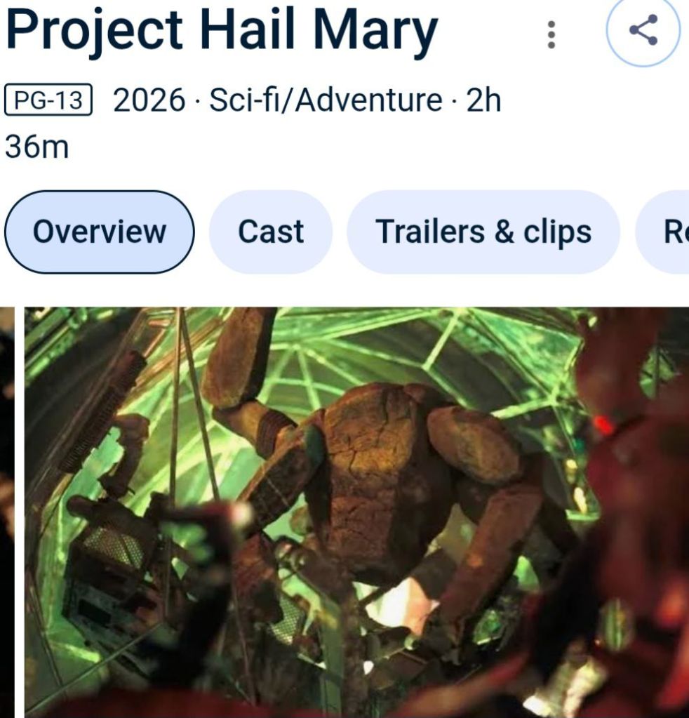Click the red light on the photo's right

tap(603, 425)
